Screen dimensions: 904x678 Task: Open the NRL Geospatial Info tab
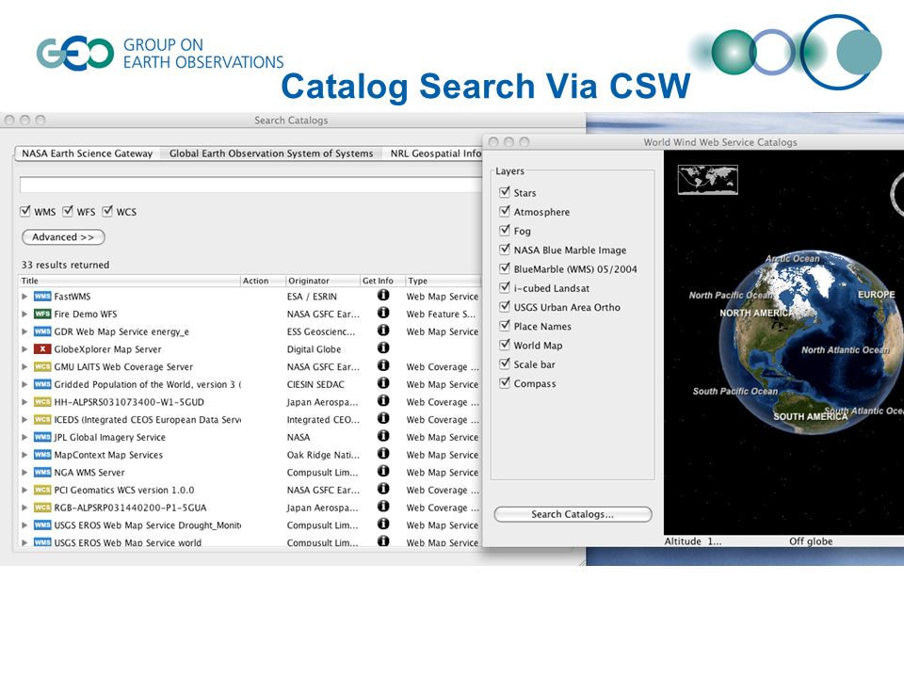point(433,153)
